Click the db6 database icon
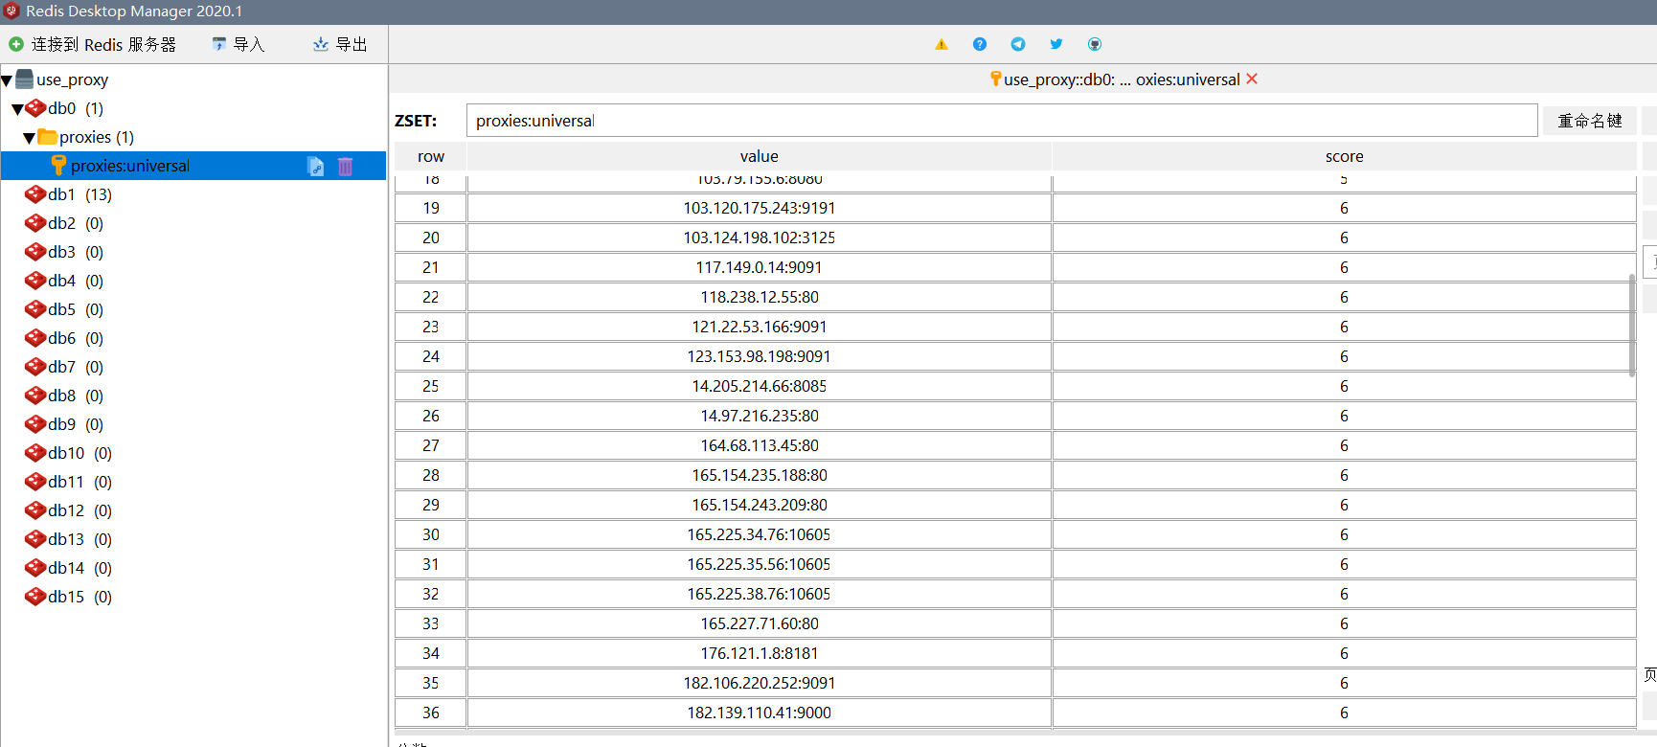The image size is (1657, 747). [x=35, y=338]
